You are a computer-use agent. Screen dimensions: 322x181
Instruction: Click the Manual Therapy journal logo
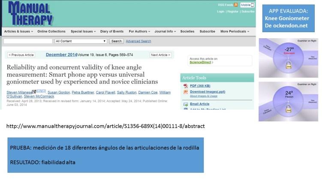click(30, 13)
